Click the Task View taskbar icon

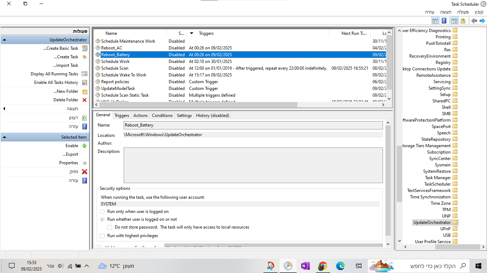click(359, 266)
